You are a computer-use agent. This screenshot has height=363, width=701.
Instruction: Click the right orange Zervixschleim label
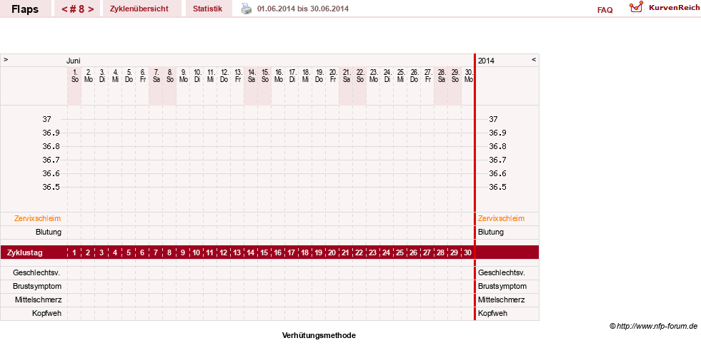click(501, 218)
